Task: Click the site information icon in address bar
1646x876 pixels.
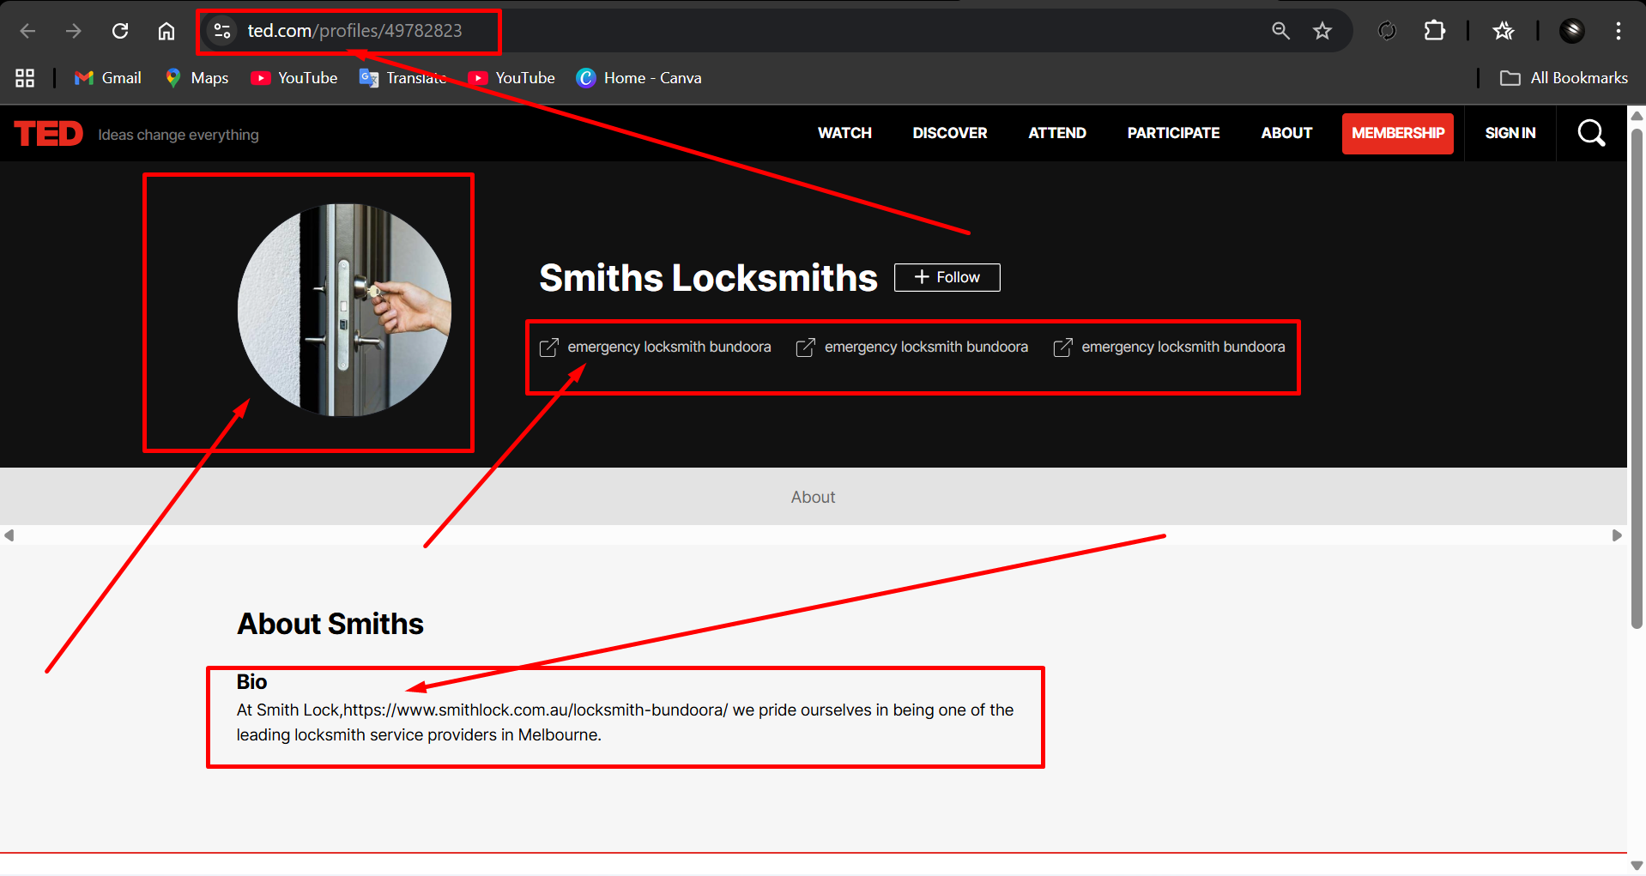Action: pos(222,31)
